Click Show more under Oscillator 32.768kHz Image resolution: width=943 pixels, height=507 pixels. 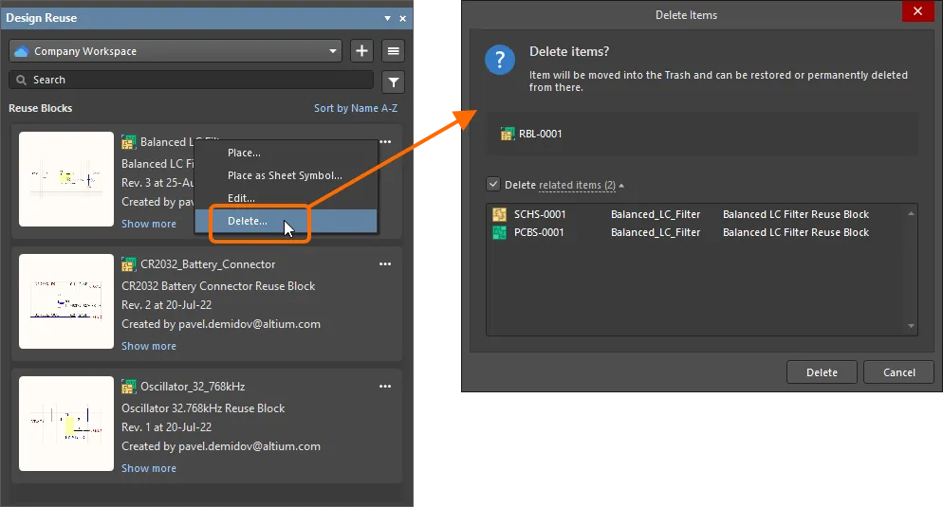pos(149,468)
